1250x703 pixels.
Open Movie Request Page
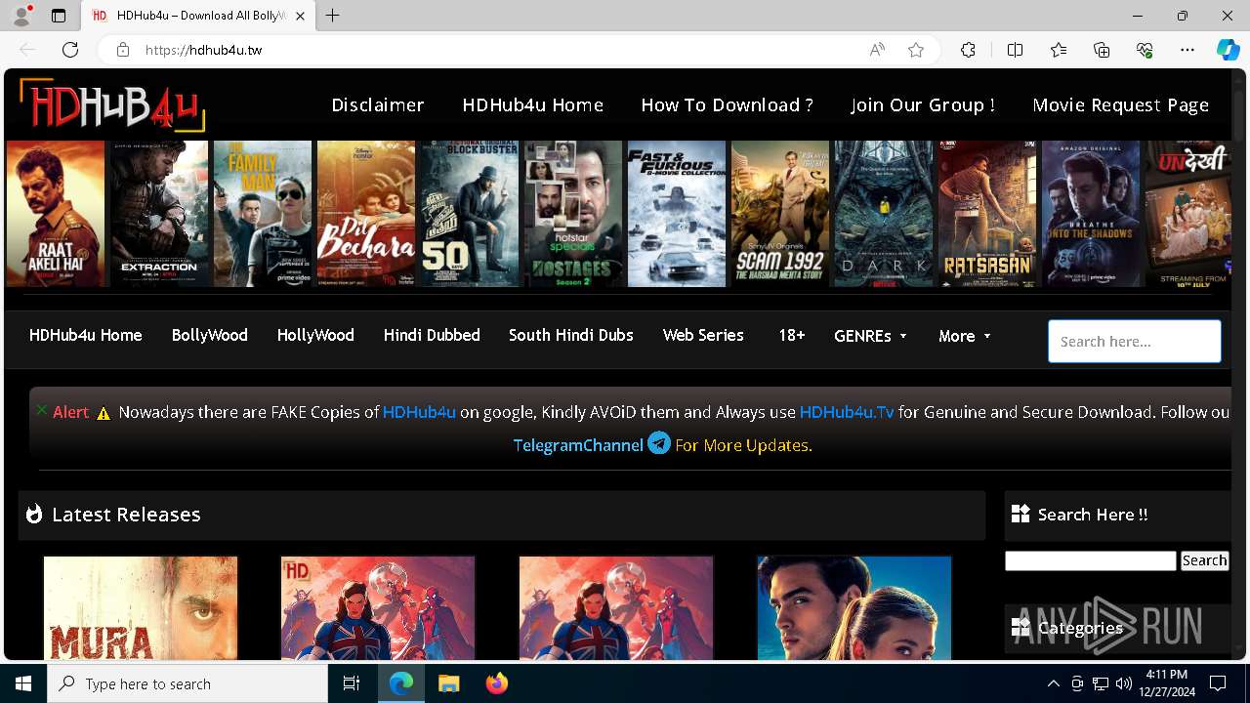coord(1121,104)
